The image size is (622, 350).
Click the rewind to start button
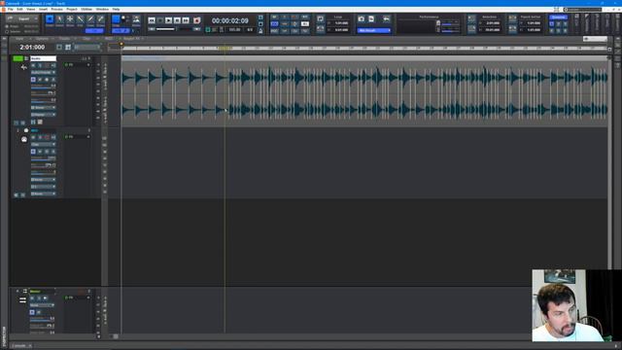152,20
